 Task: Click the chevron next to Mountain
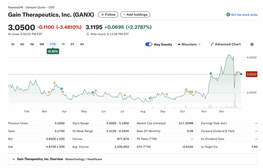(x=200, y=44)
